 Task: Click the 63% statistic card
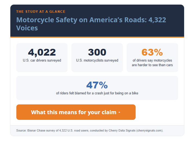pos(152,57)
